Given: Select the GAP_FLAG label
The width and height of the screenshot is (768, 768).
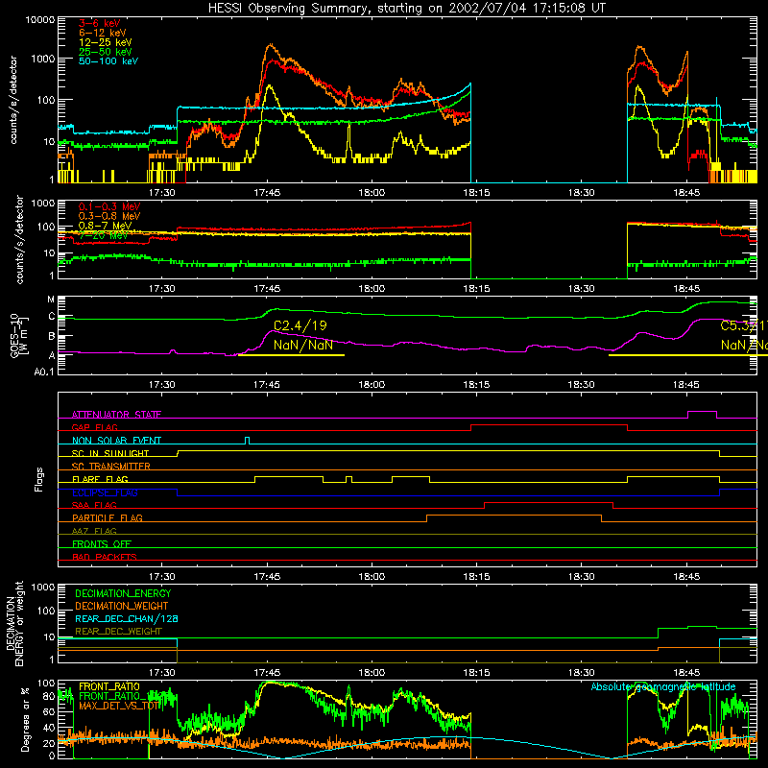Looking at the screenshot, I should [x=94, y=427].
